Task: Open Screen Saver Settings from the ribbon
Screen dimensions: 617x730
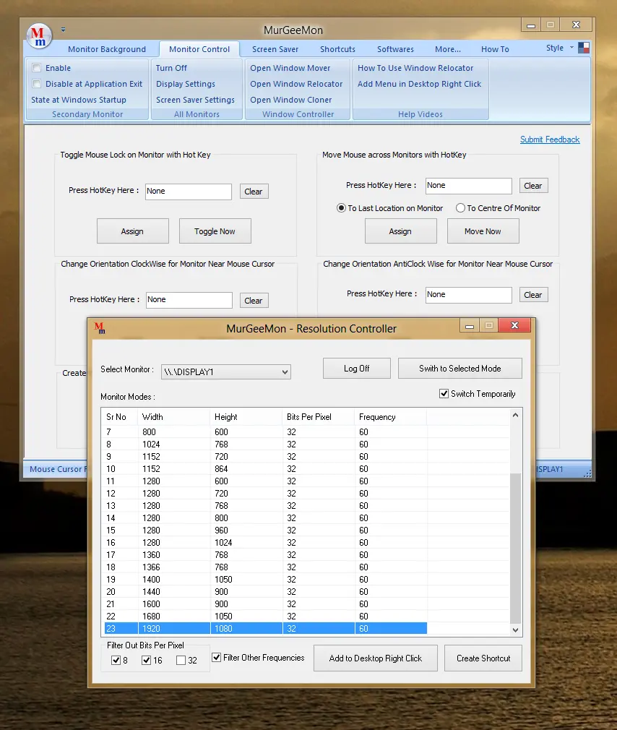Action: (x=195, y=100)
